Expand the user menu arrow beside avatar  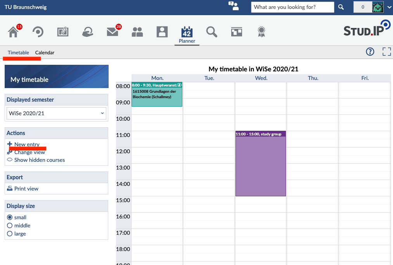[x=389, y=7]
